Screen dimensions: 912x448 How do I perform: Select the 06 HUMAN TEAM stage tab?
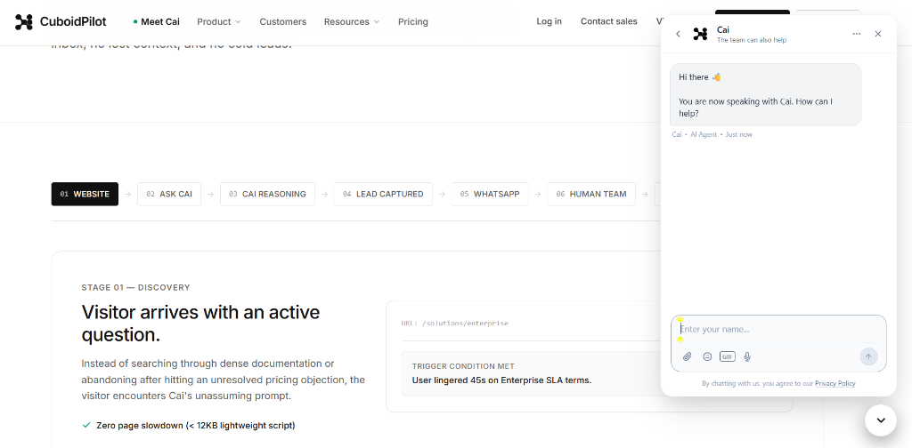591,195
